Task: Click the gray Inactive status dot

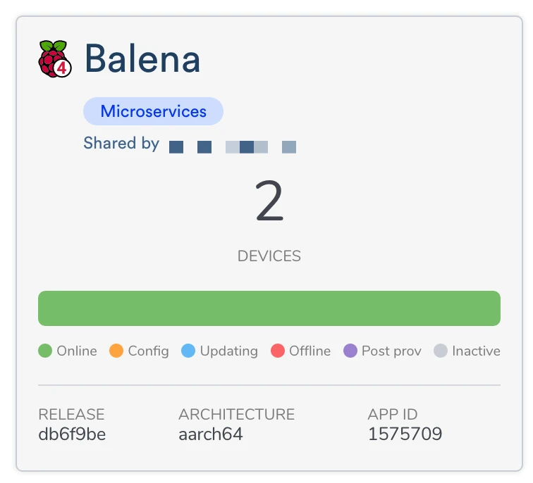Action: [441, 351]
